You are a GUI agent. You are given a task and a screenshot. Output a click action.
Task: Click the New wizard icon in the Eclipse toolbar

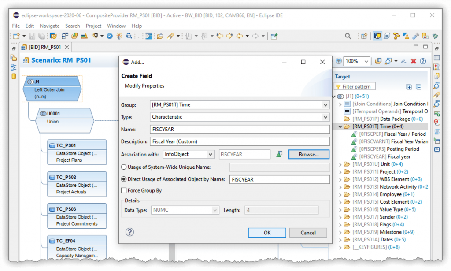click(x=16, y=36)
